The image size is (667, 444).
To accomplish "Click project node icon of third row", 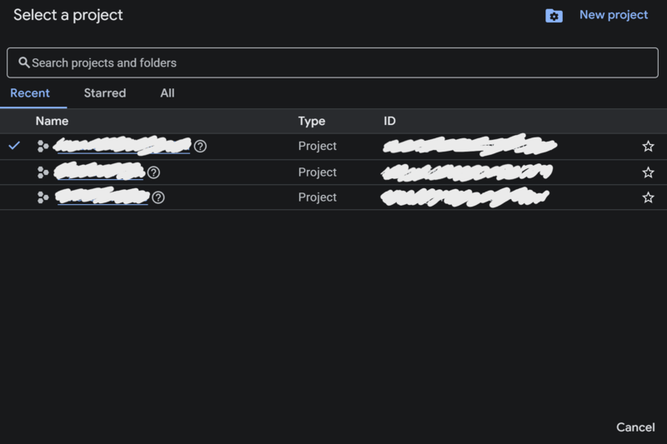I will point(43,197).
